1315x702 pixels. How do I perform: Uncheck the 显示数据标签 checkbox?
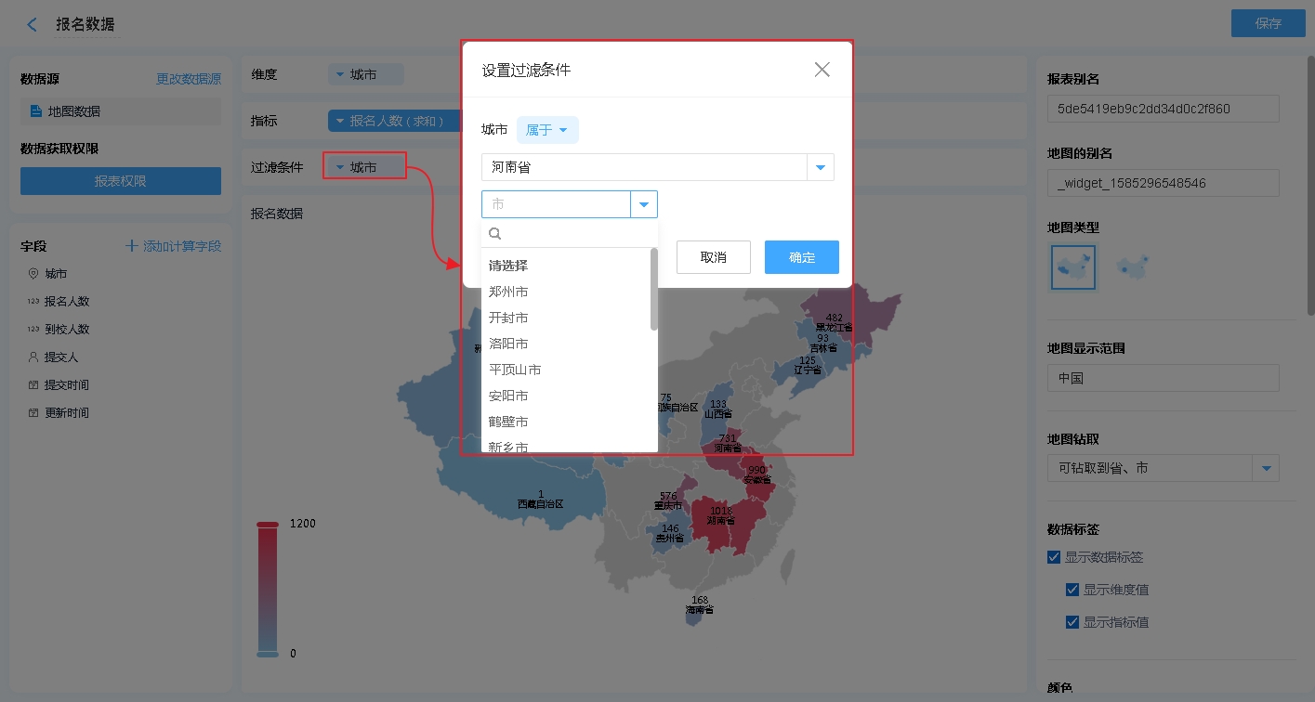coord(1054,557)
